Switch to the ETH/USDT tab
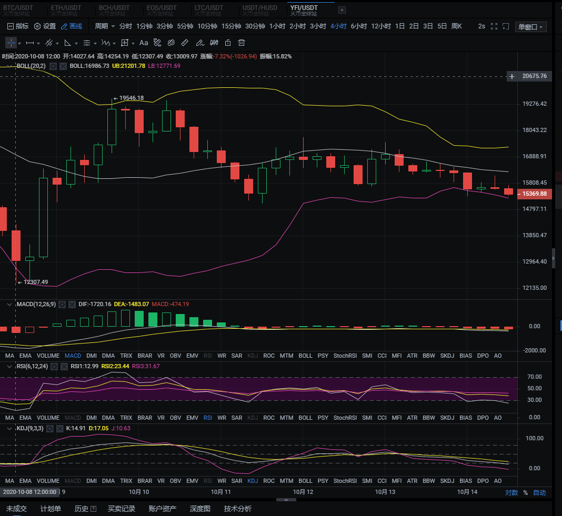562x516 pixels. 66,10
